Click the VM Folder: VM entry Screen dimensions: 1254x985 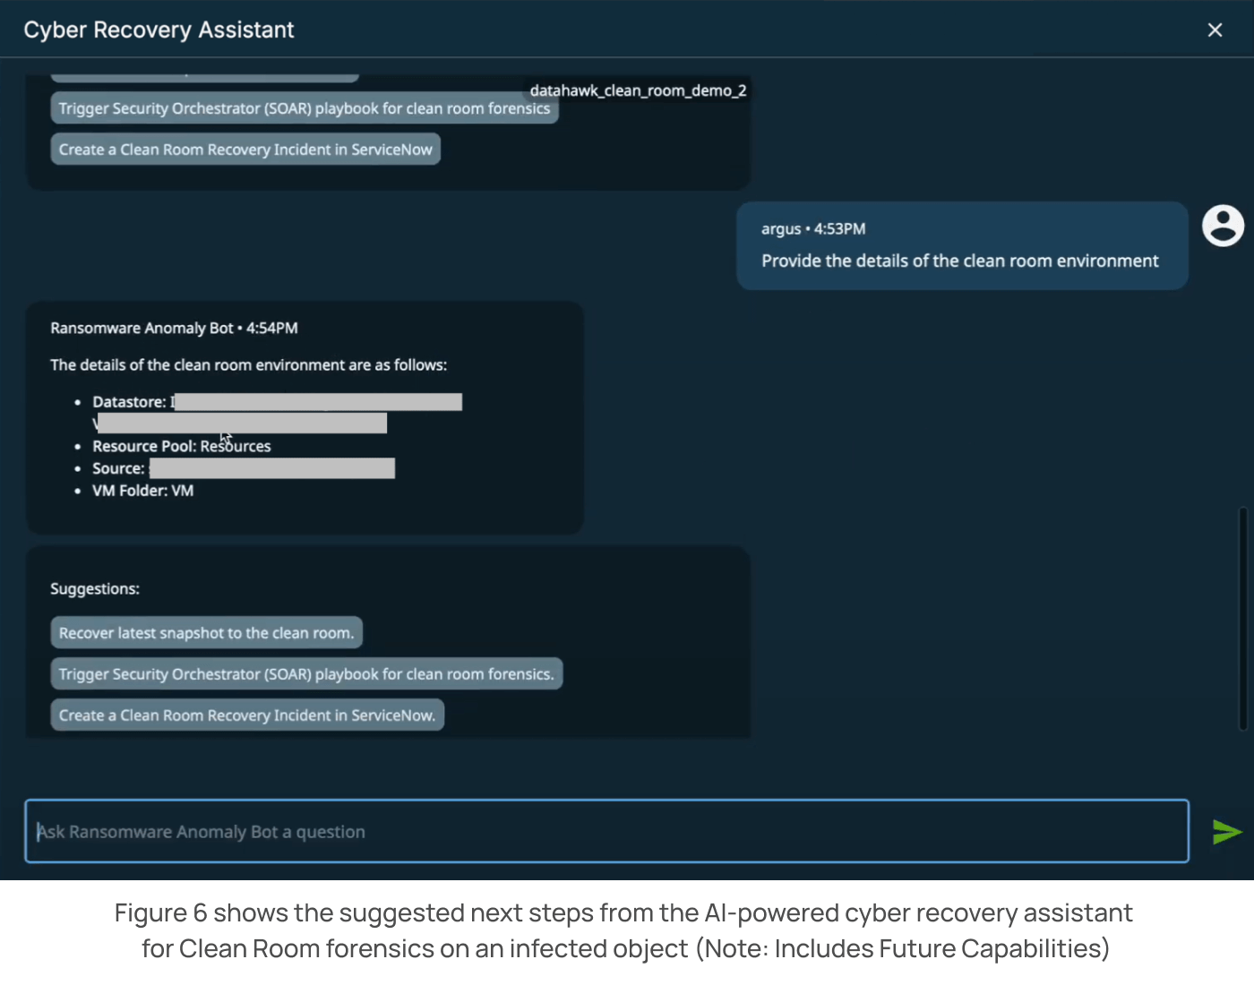pos(143,491)
